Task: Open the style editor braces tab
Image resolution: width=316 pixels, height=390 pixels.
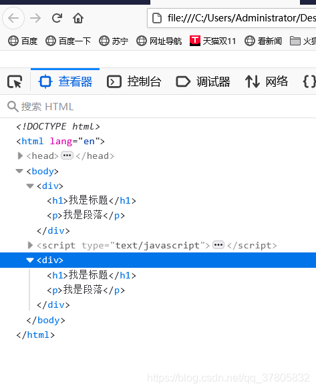Action: click(309, 81)
